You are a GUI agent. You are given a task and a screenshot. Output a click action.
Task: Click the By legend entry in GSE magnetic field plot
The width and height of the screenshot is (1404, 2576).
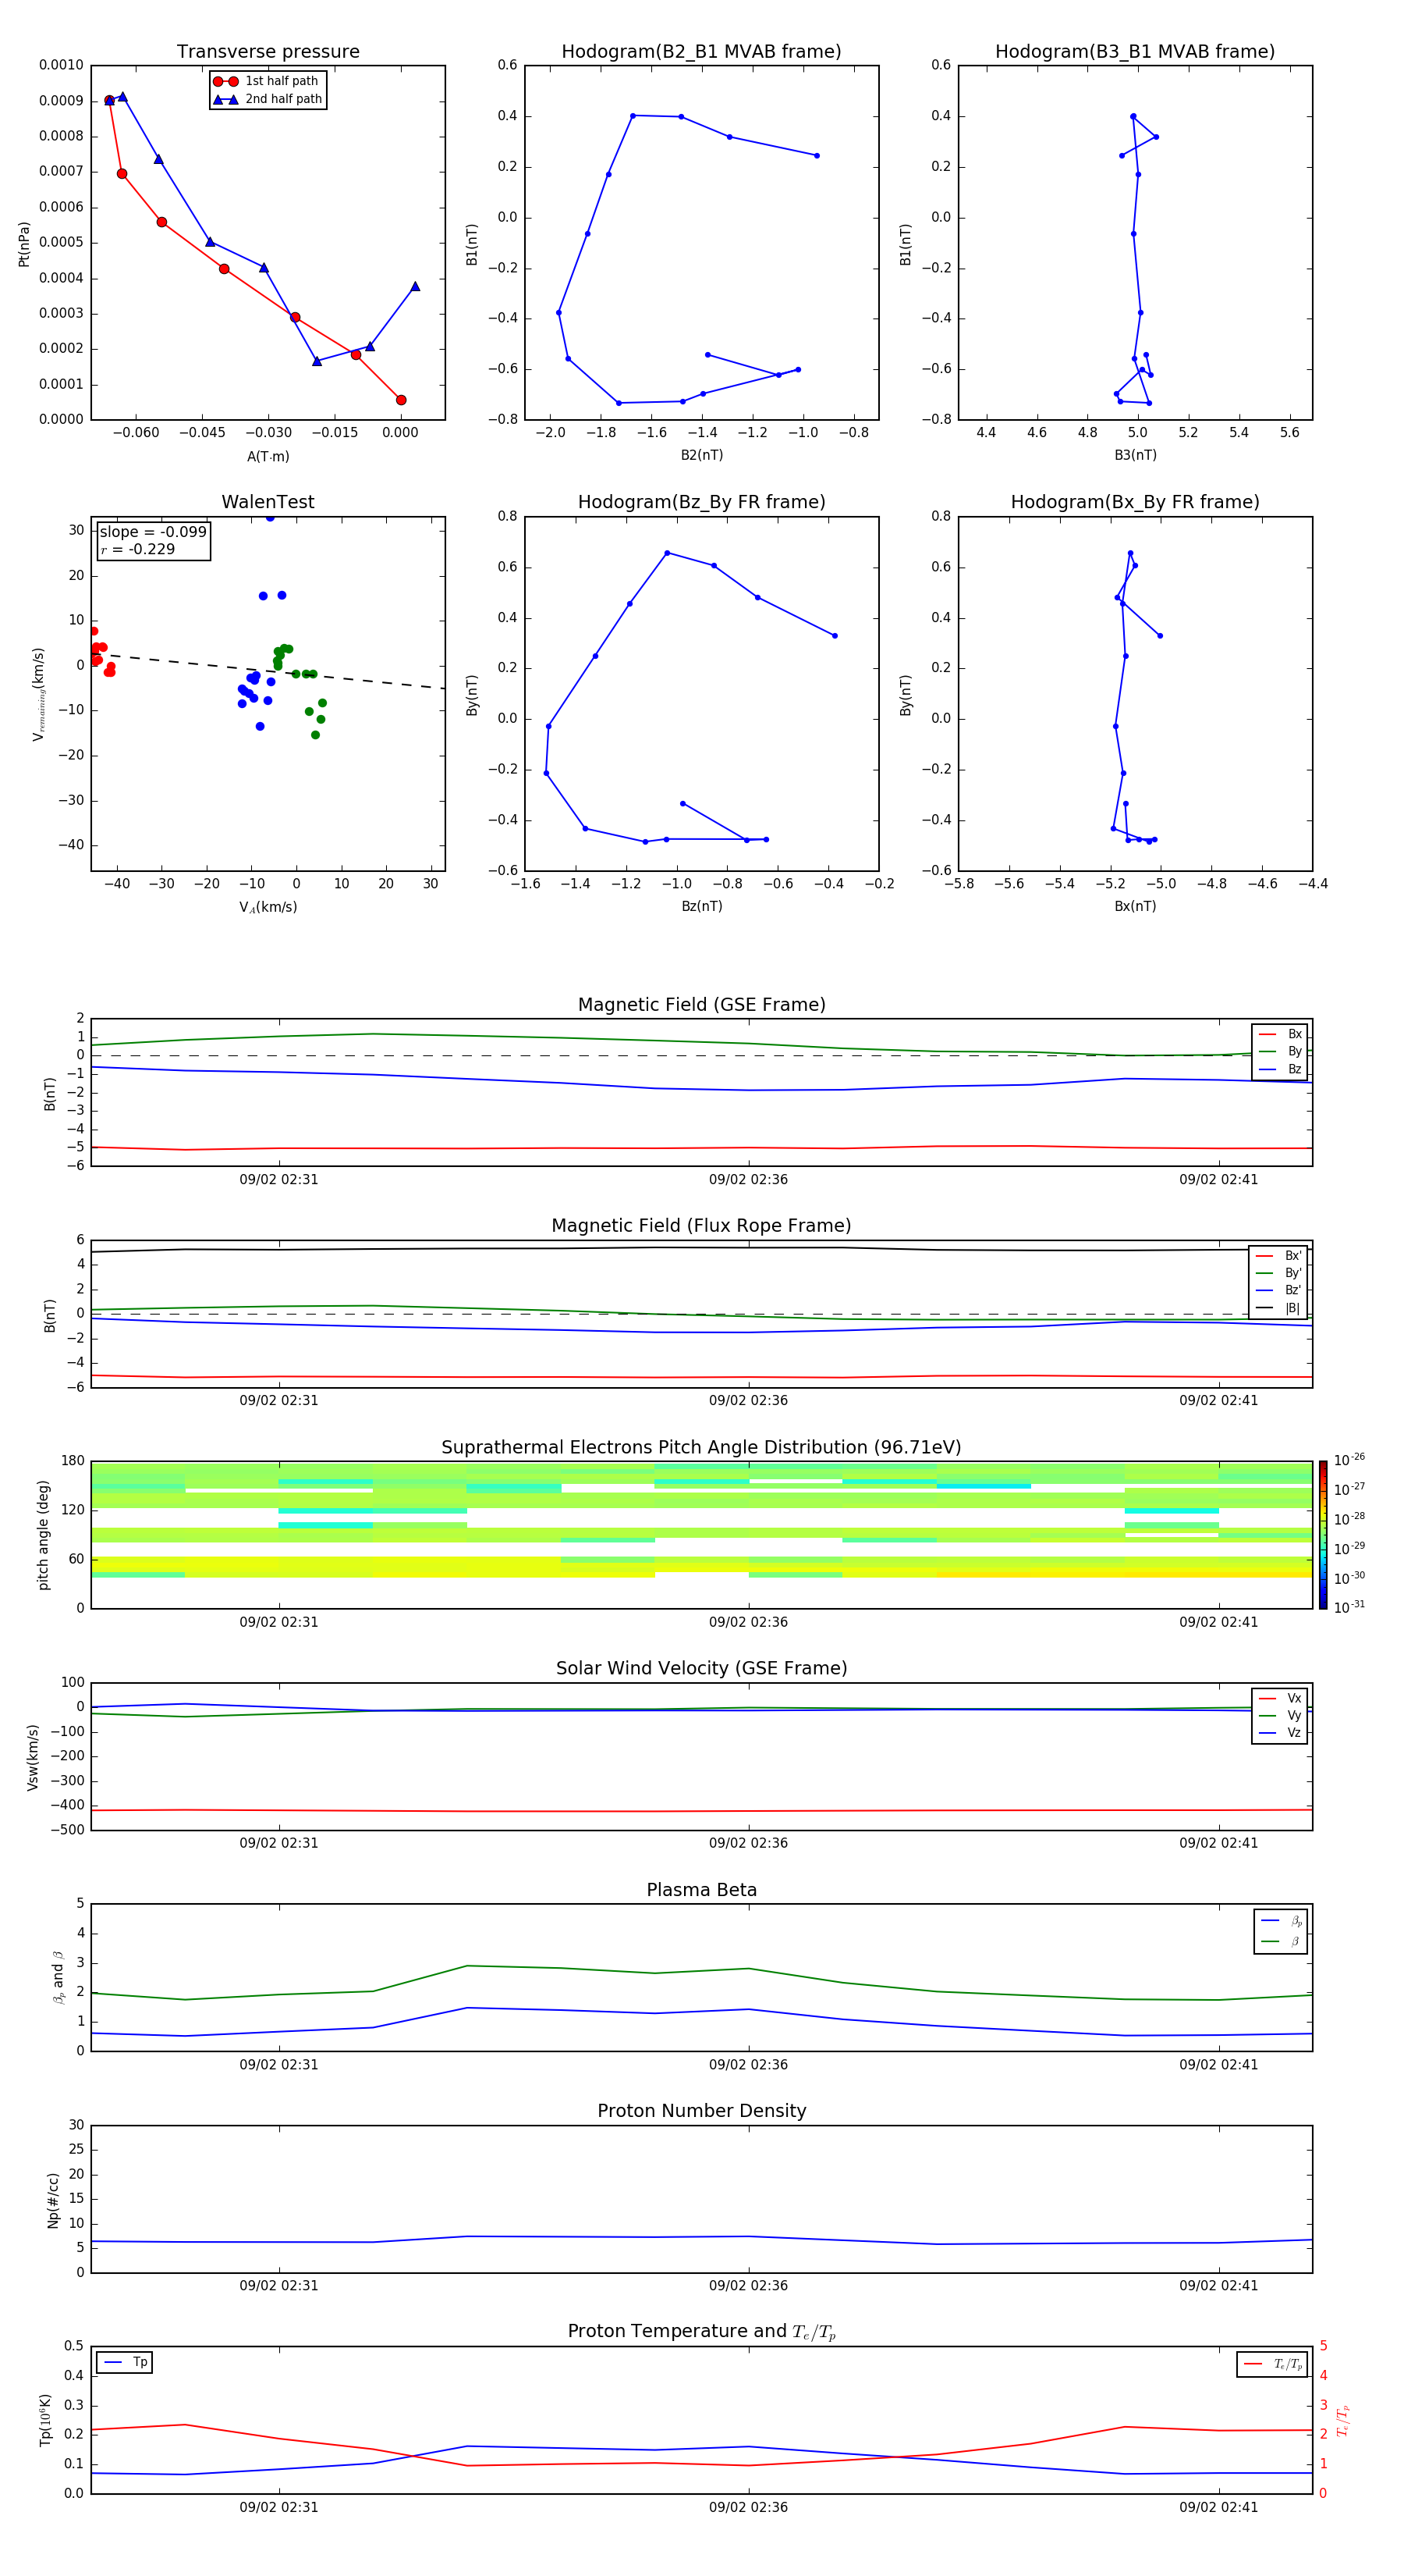[1280, 1051]
